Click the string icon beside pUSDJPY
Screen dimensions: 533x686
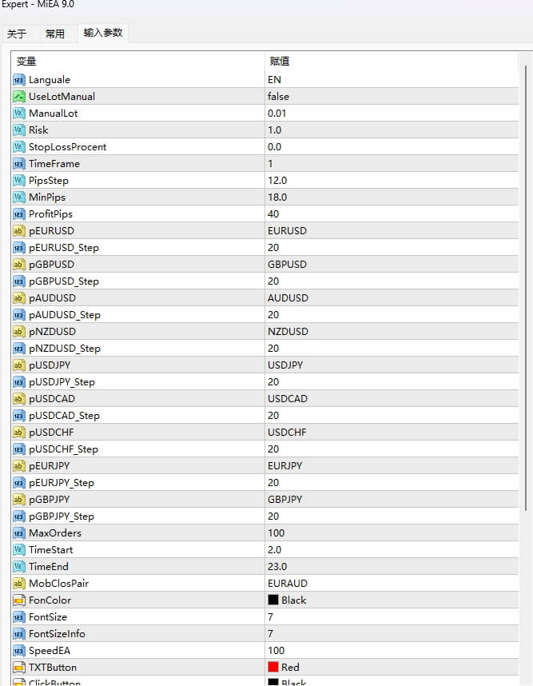(19, 365)
